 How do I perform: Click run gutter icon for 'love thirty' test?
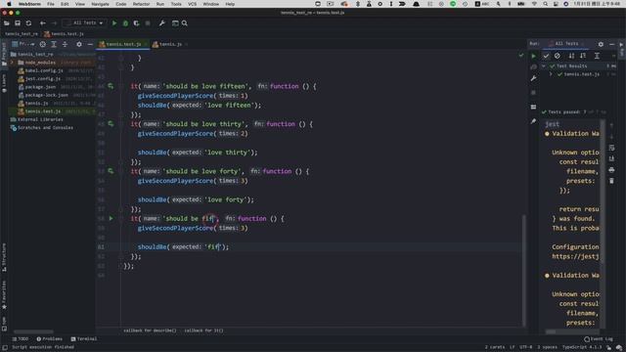pyautogui.click(x=111, y=124)
